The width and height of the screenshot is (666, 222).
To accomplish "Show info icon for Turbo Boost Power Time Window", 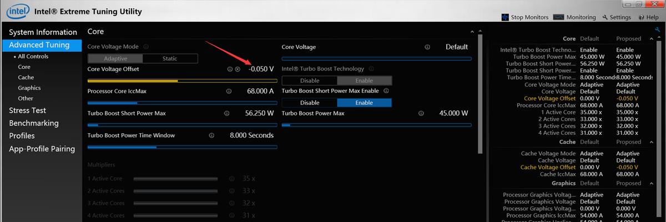I will pos(211,135).
